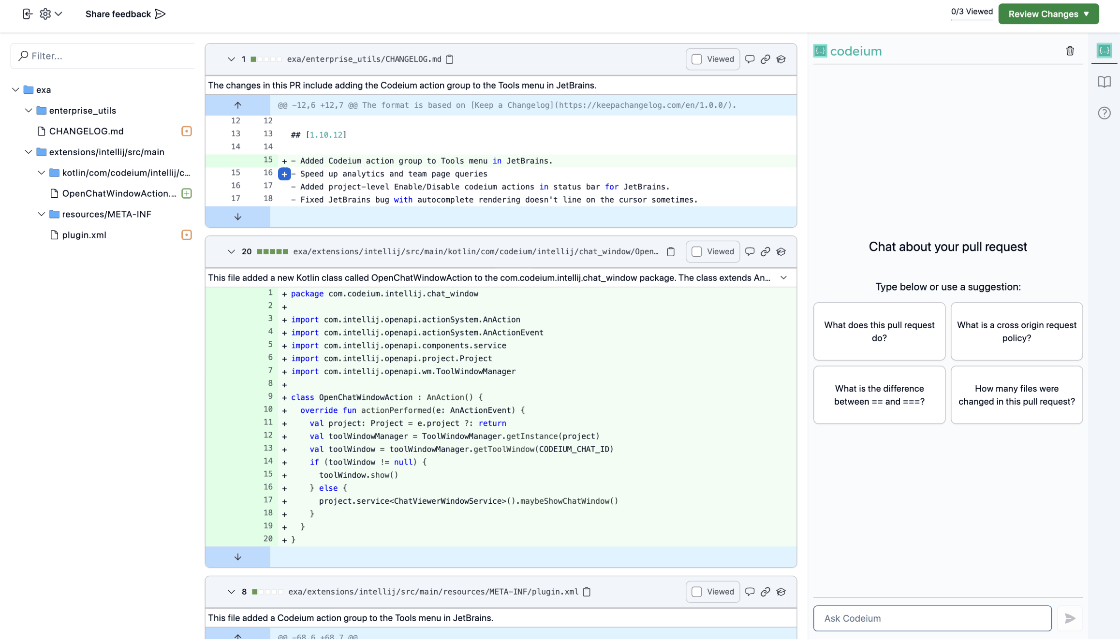
Task: Collapse the kotlin/com/codeium/intellij folder
Action: coord(42,173)
